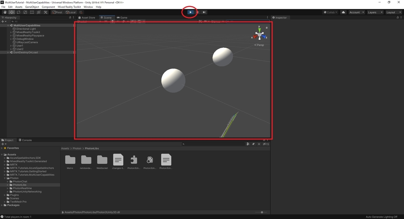Toggle Local/Global handle rotation

point(70,12)
